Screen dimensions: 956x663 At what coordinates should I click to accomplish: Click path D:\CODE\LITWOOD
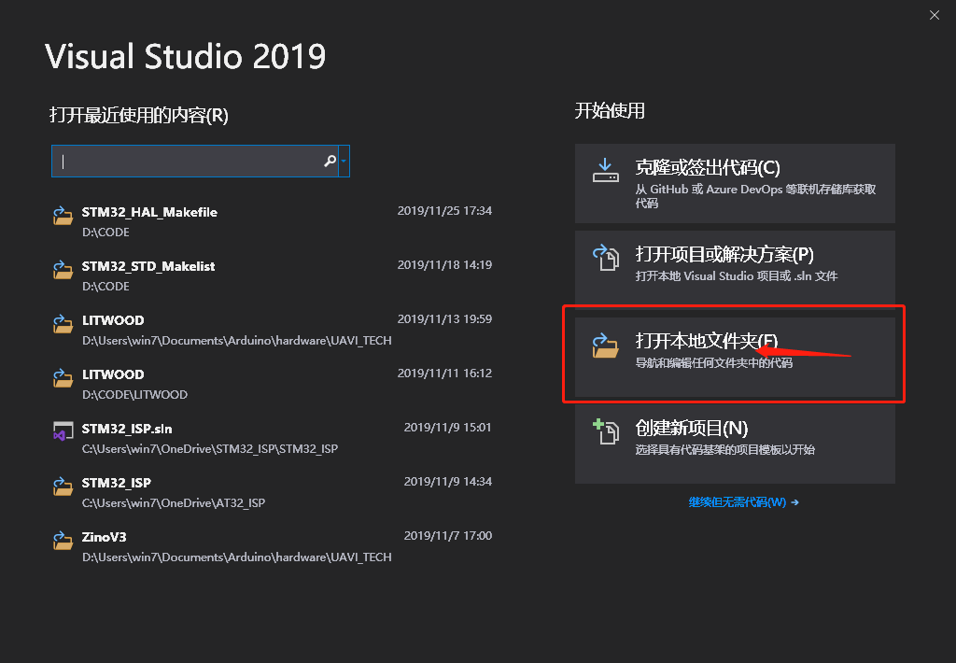[134, 395]
